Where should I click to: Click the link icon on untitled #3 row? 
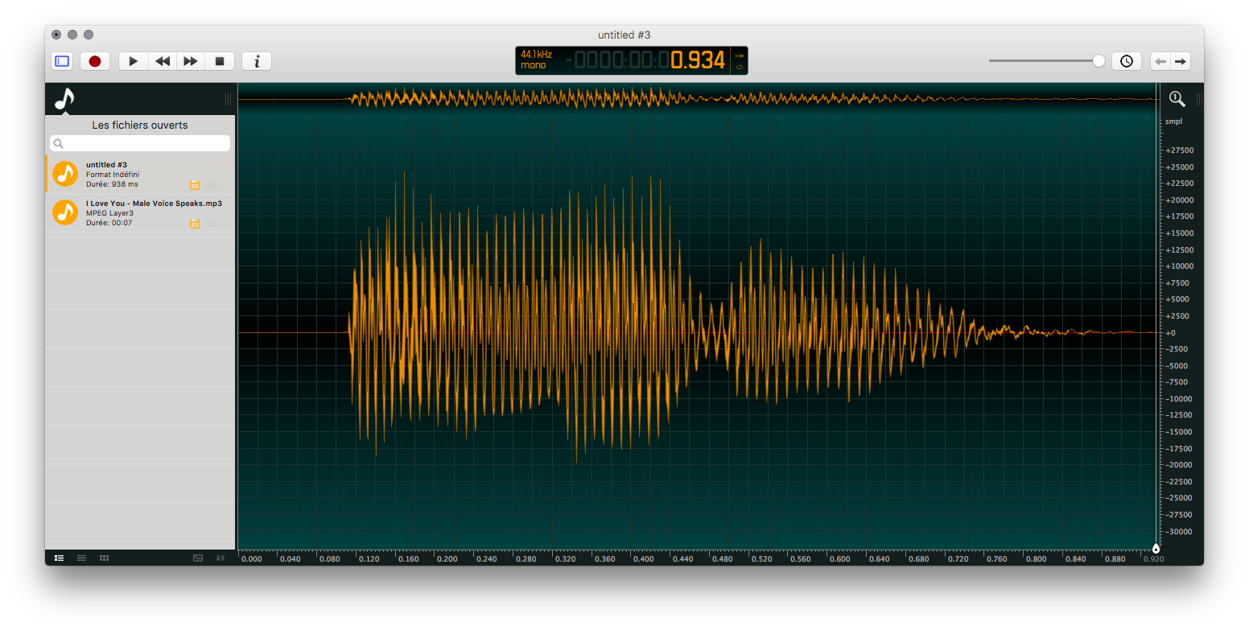pos(211,184)
